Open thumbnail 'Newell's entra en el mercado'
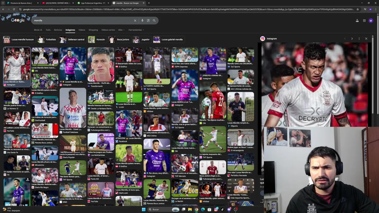 pos(185,163)
